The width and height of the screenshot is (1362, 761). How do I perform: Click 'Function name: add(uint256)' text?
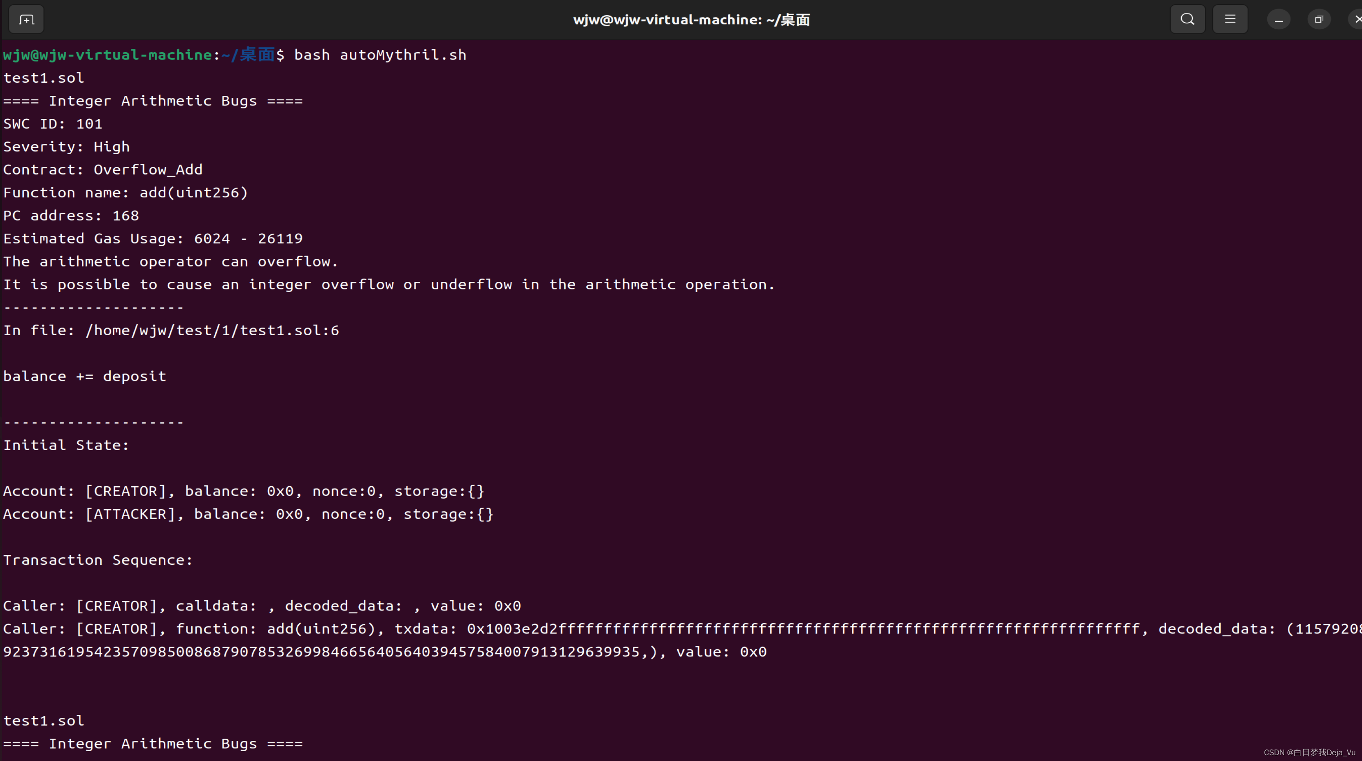126,193
